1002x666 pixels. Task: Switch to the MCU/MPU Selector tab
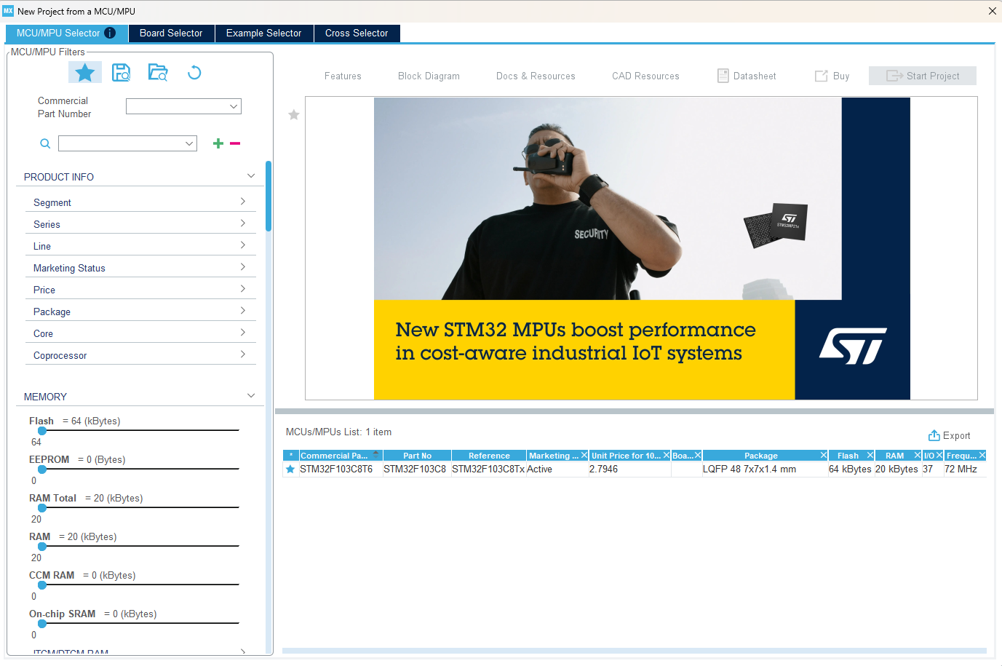click(x=66, y=33)
